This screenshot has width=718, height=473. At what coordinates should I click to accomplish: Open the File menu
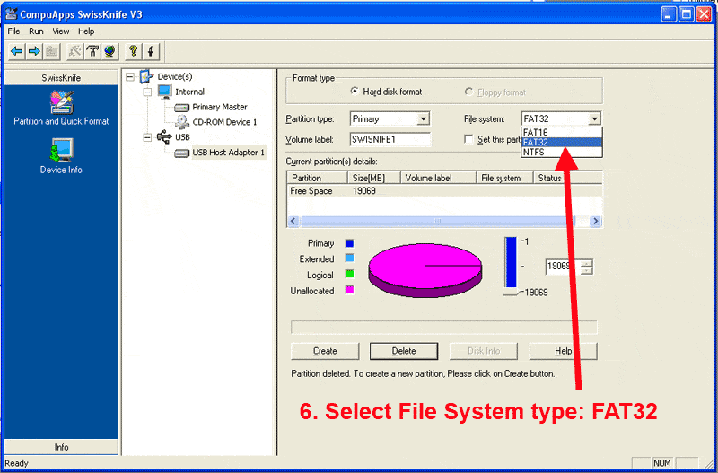(x=13, y=31)
